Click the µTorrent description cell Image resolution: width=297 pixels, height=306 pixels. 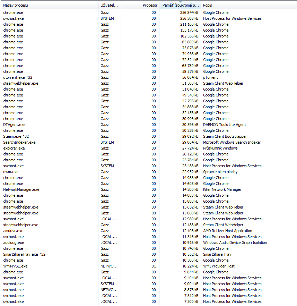[210, 77]
